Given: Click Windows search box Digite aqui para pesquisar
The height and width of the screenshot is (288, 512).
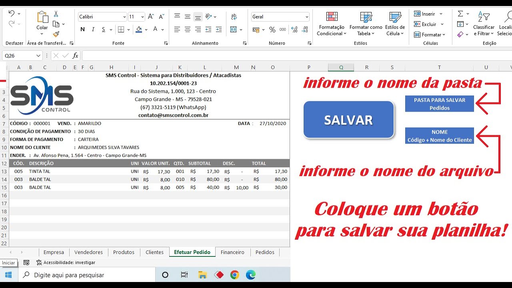Looking at the screenshot, I should click(x=86, y=275).
